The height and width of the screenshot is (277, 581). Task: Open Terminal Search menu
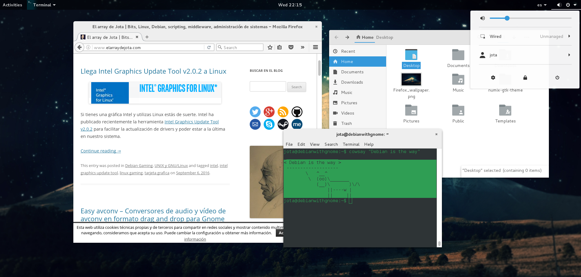pos(331,144)
